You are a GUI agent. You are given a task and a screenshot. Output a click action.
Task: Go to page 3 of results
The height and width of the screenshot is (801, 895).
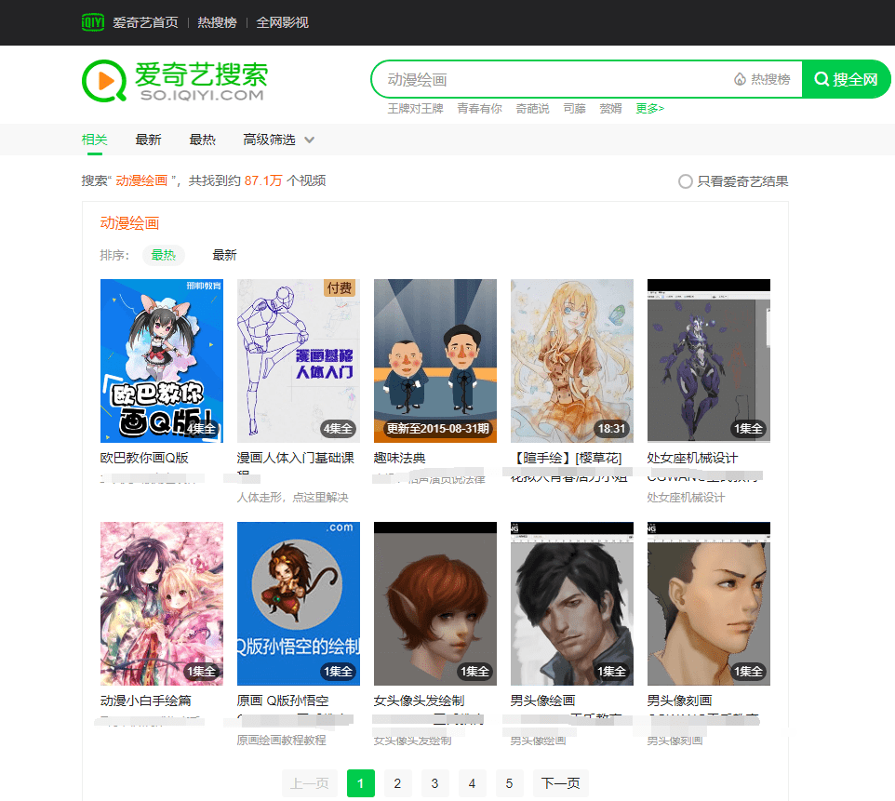tap(434, 784)
